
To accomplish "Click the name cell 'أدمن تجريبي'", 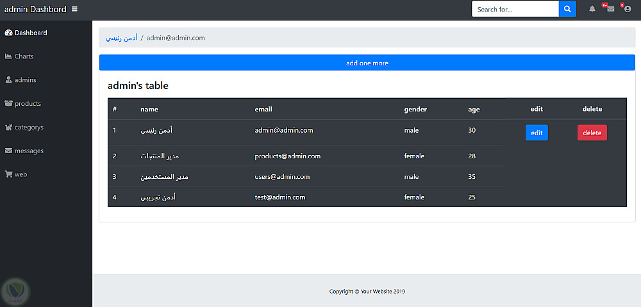I will click(x=158, y=197).
